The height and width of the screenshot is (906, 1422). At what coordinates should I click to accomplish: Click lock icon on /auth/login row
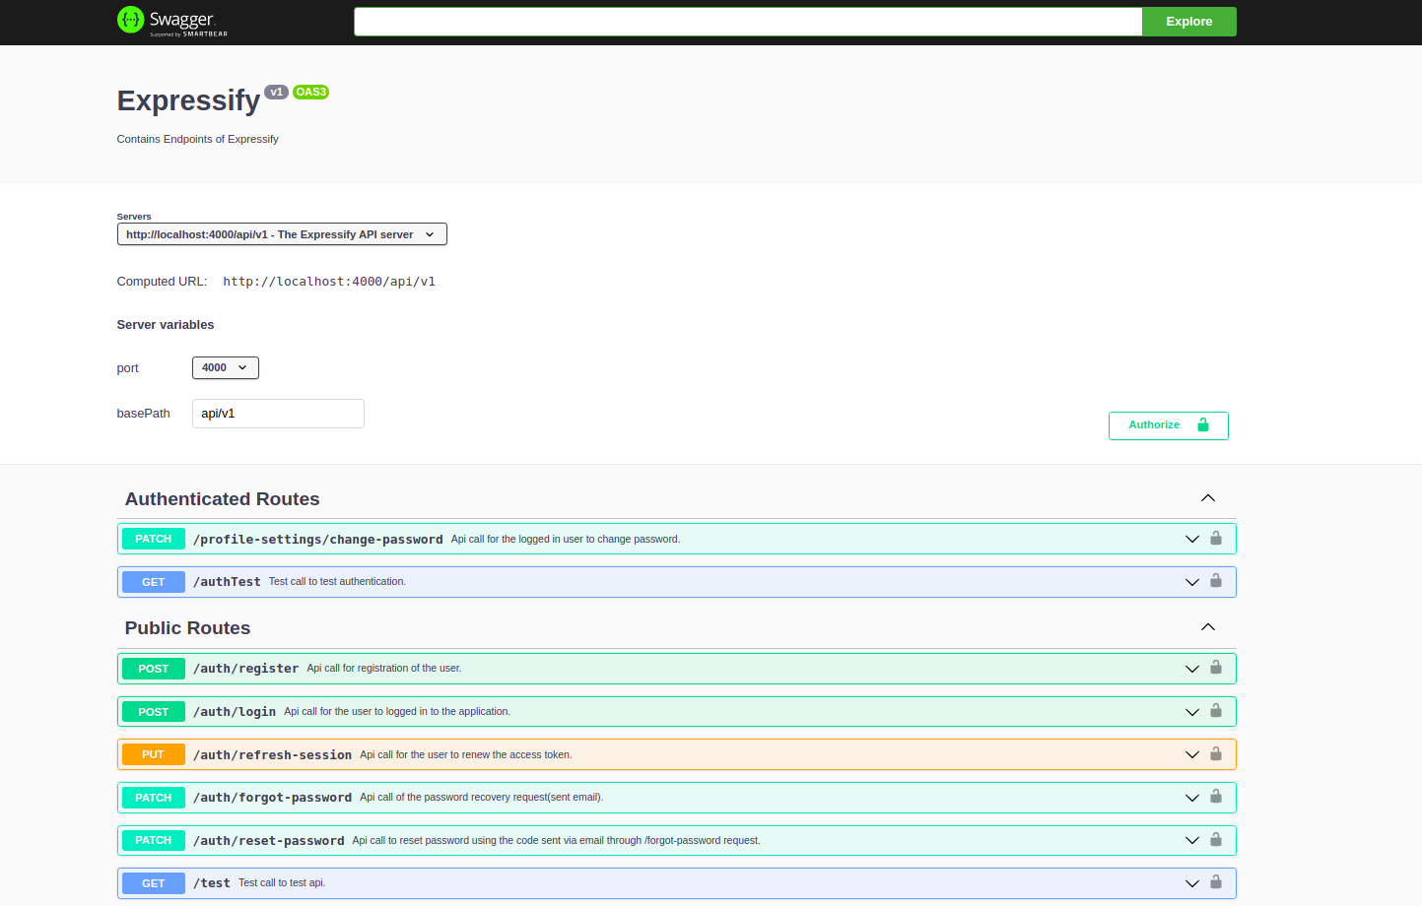coord(1215,711)
